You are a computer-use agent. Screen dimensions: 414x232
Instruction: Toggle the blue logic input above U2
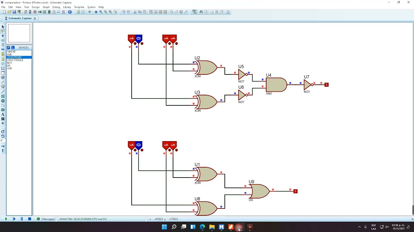click(x=138, y=39)
